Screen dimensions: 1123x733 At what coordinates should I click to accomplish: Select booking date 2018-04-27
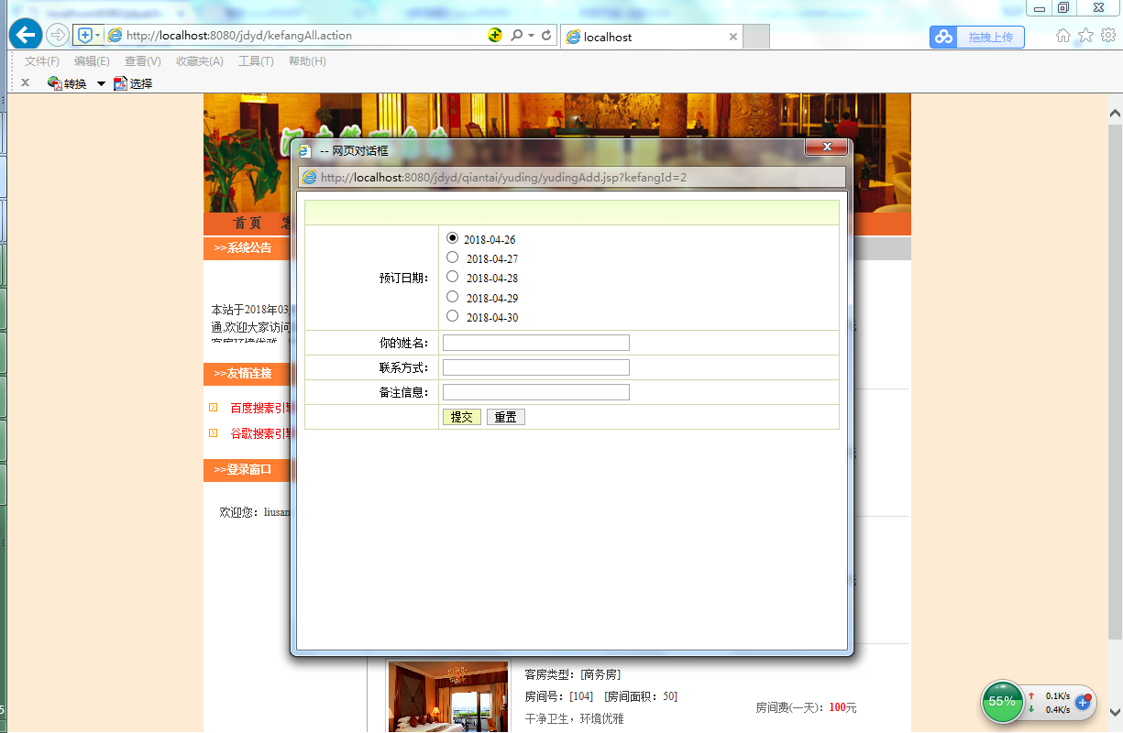click(452, 257)
